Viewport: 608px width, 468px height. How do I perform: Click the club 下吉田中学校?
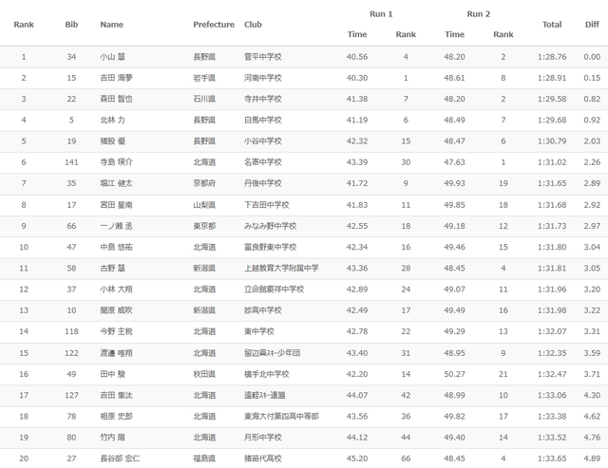[266, 205]
